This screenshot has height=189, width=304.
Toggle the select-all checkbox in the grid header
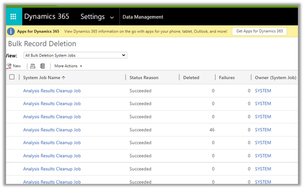point(12,77)
